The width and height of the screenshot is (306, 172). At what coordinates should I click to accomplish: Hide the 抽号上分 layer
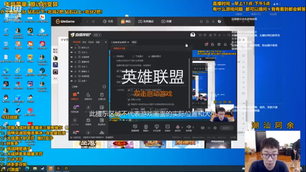72,47
